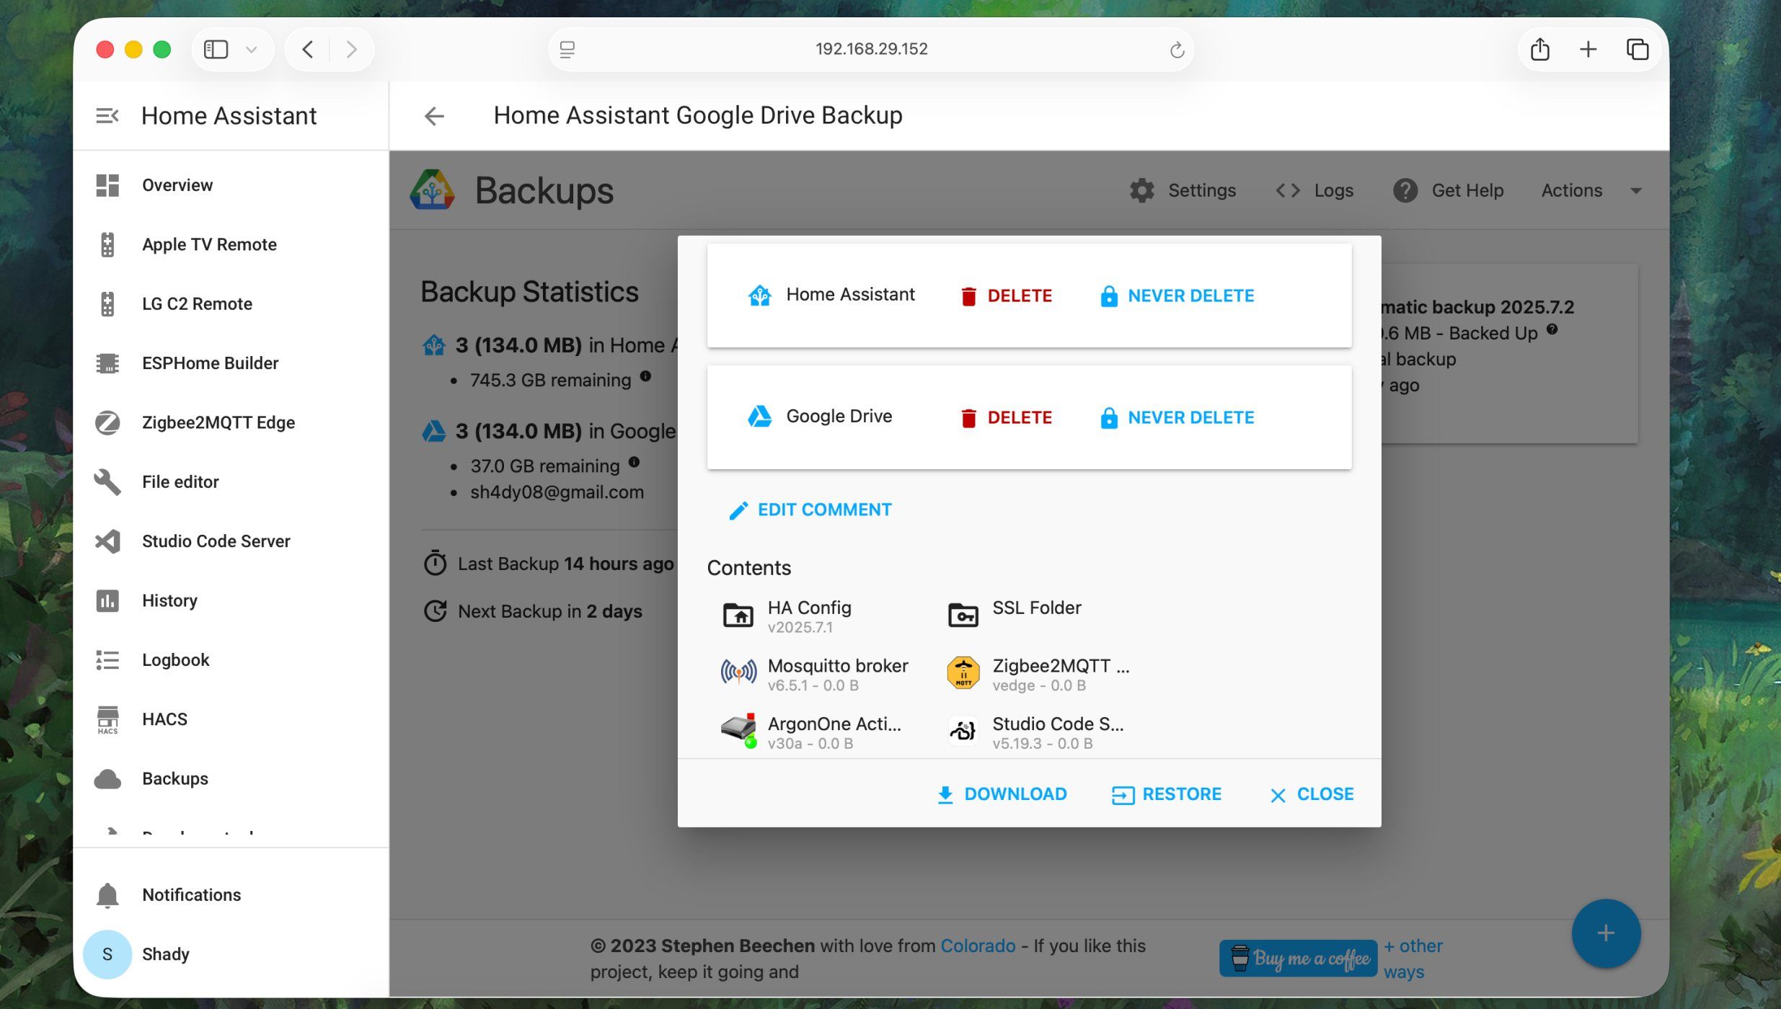Open LG C2 Remote panel
1781x1009 pixels.
231,304
